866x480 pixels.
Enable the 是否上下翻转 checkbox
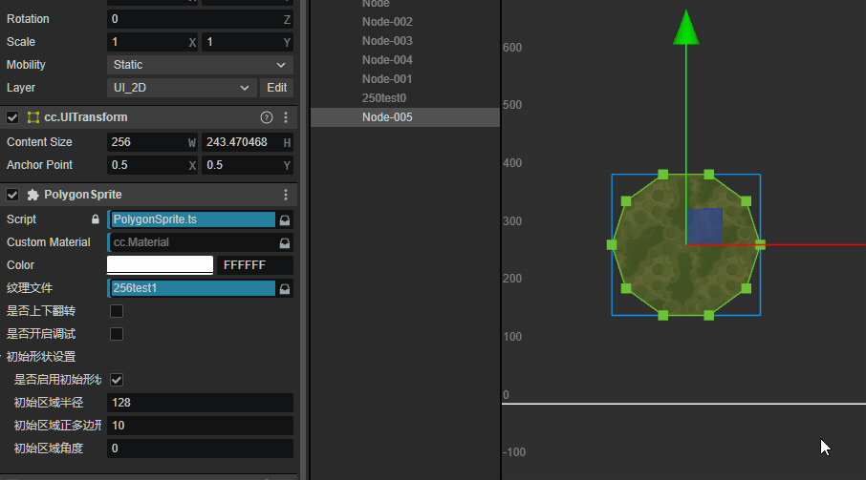coord(117,311)
